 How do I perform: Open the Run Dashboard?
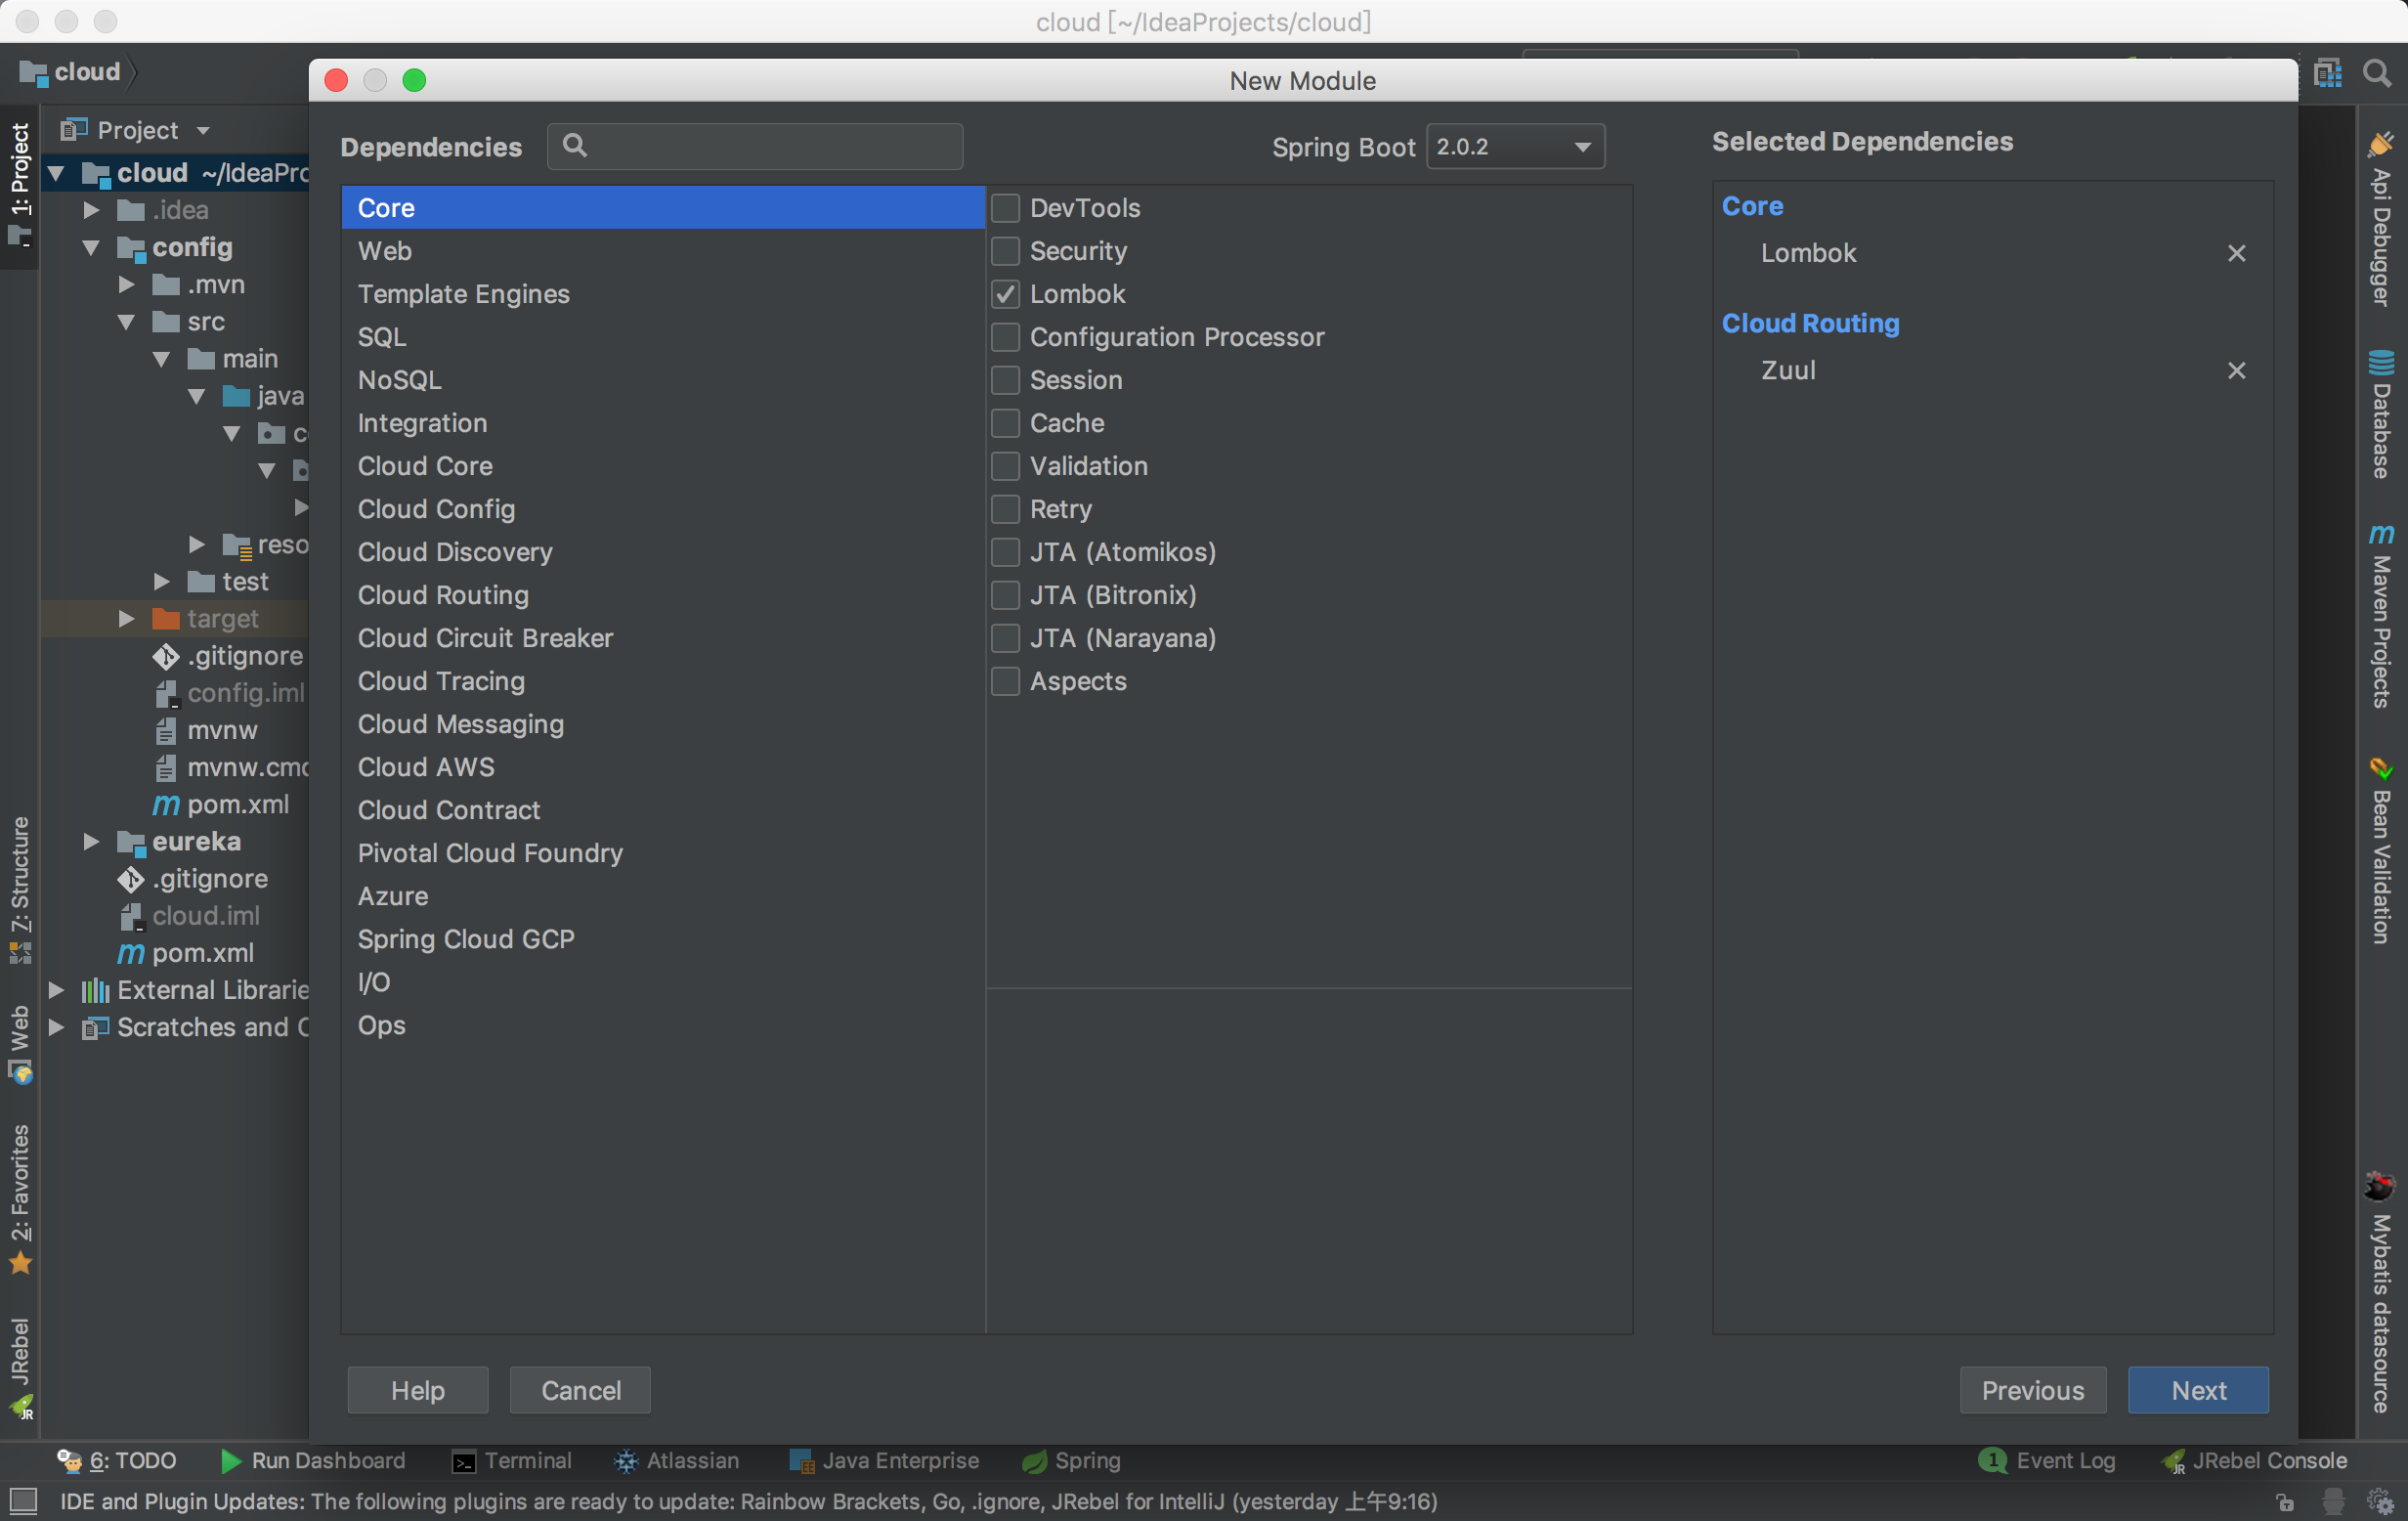[312, 1460]
